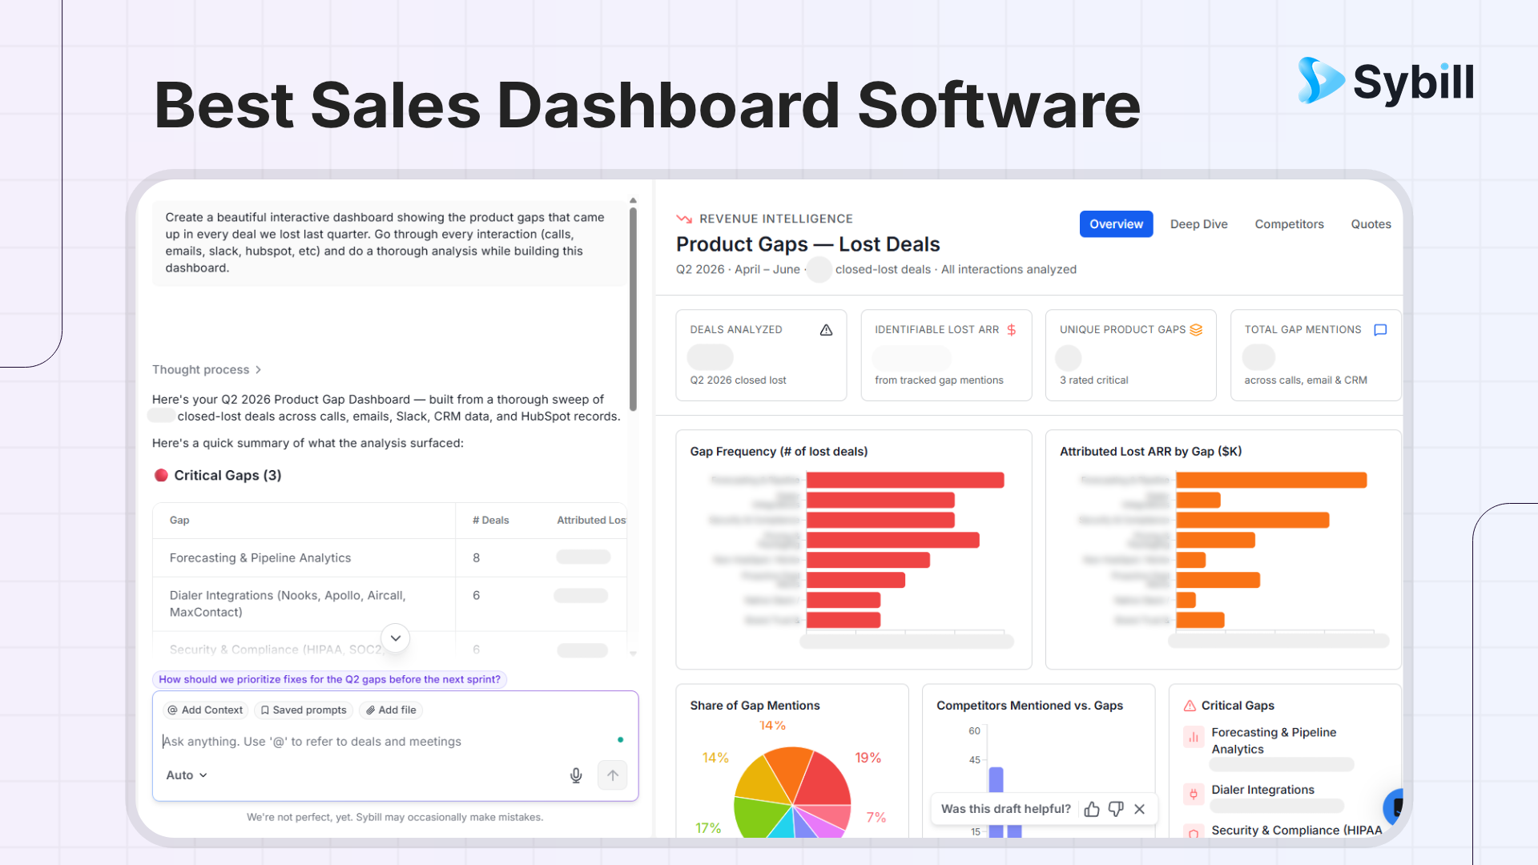Click the Share of Gap Mentions chart title
Image resolution: width=1538 pixels, height=865 pixels.
click(755, 706)
